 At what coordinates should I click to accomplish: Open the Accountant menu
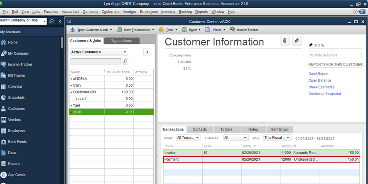pyautogui.click(x=71, y=12)
